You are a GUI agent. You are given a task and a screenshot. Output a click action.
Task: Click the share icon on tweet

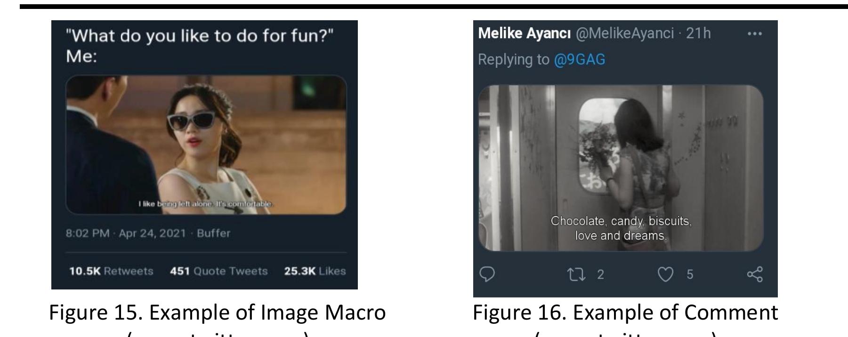coord(754,274)
